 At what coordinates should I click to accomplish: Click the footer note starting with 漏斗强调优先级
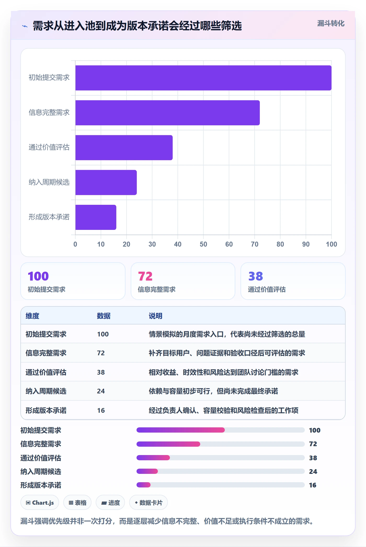(167, 521)
